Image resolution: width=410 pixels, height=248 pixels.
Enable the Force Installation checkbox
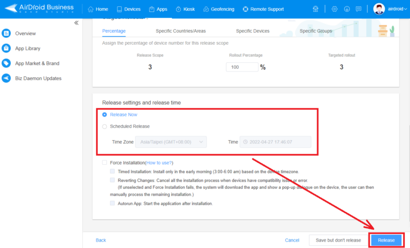pos(105,163)
